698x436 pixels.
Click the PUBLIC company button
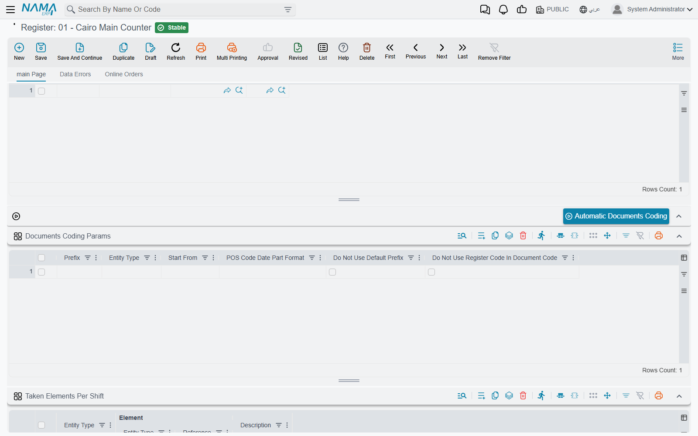(x=552, y=10)
